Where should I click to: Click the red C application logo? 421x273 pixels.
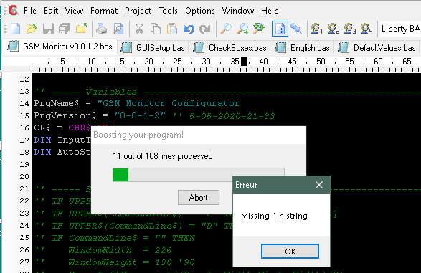(x=13, y=11)
